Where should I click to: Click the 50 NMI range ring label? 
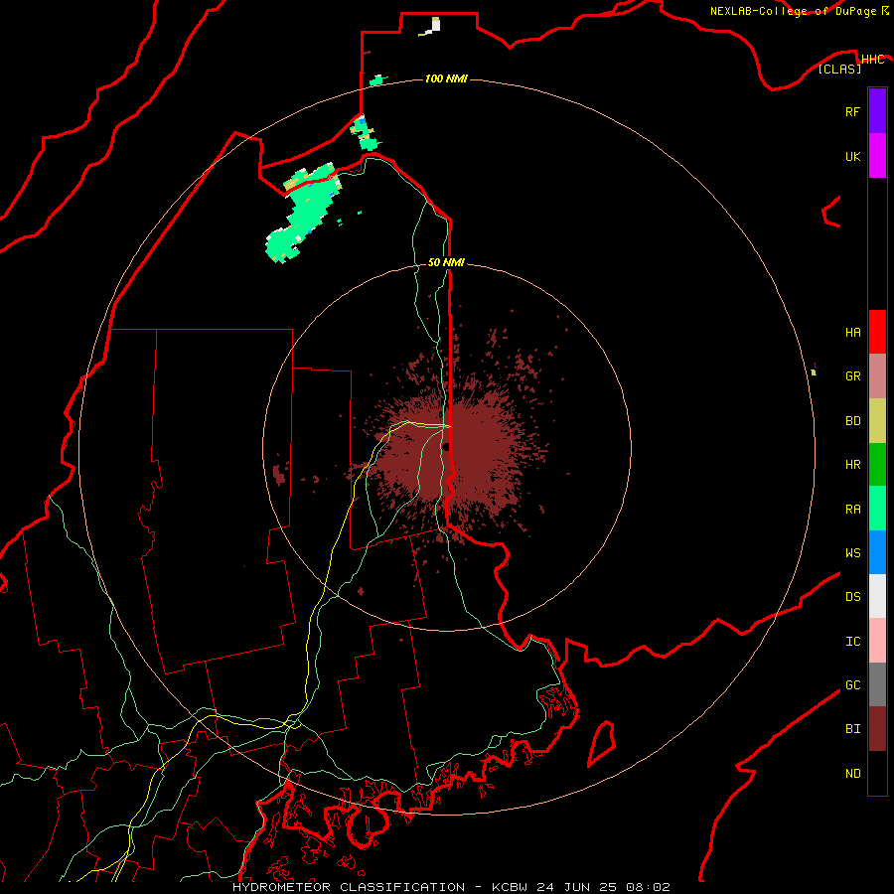tap(446, 262)
